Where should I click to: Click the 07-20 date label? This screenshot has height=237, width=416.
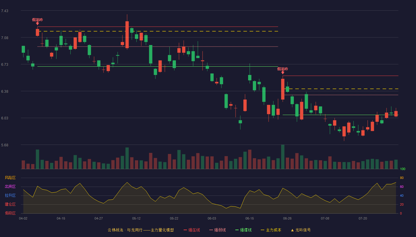[x=363, y=218]
